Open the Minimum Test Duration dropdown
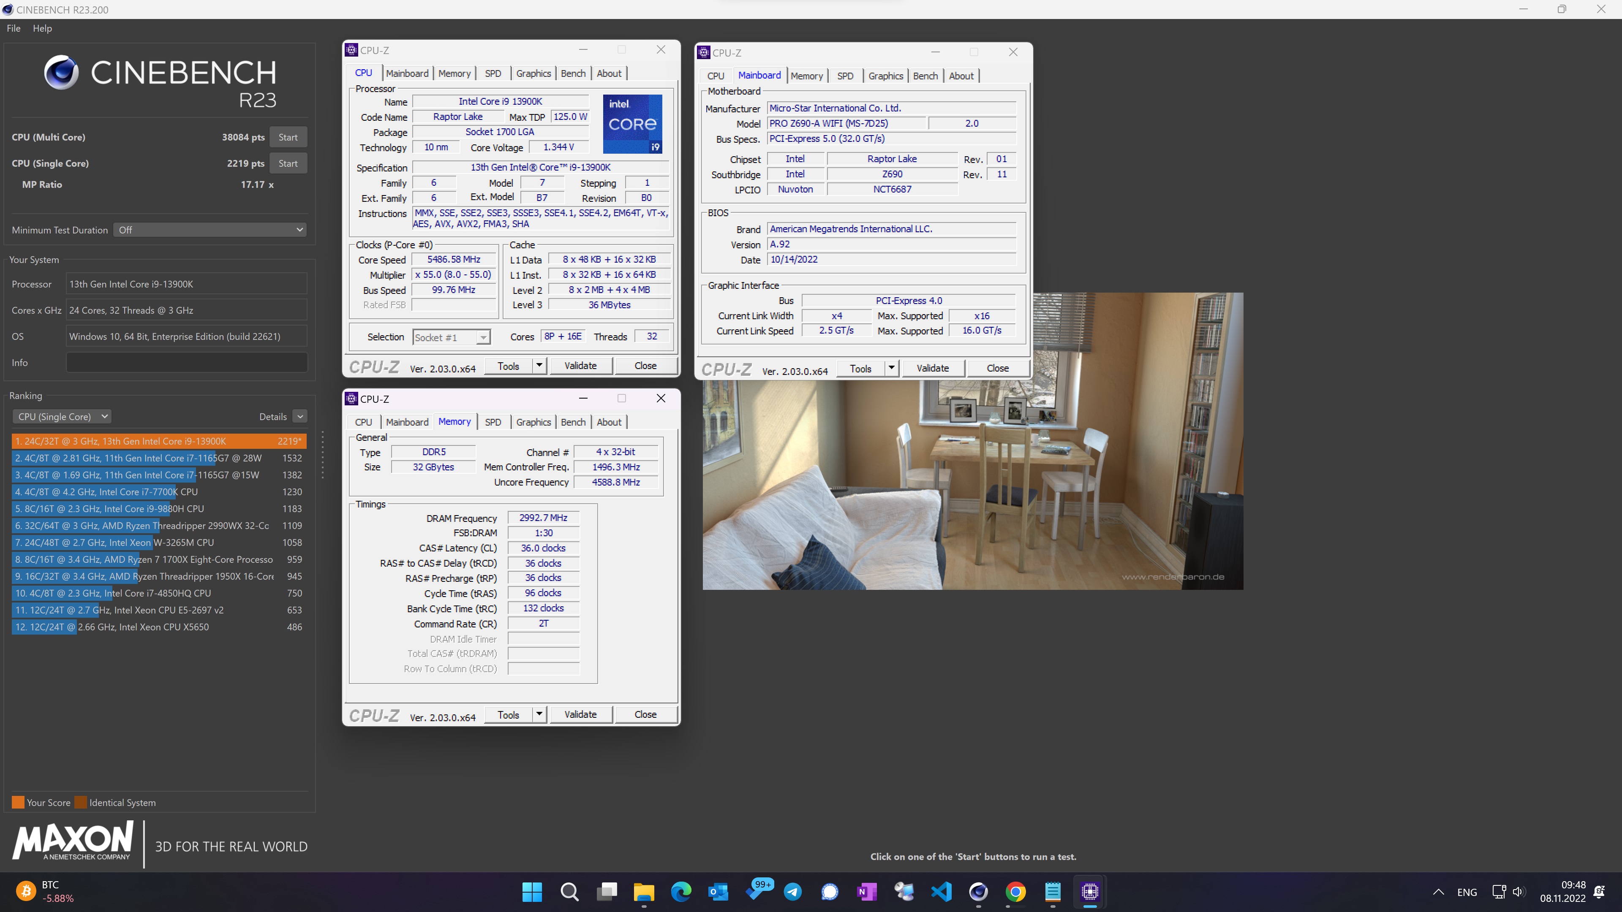The width and height of the screenshot is (1622, 912). pos(210,230)
